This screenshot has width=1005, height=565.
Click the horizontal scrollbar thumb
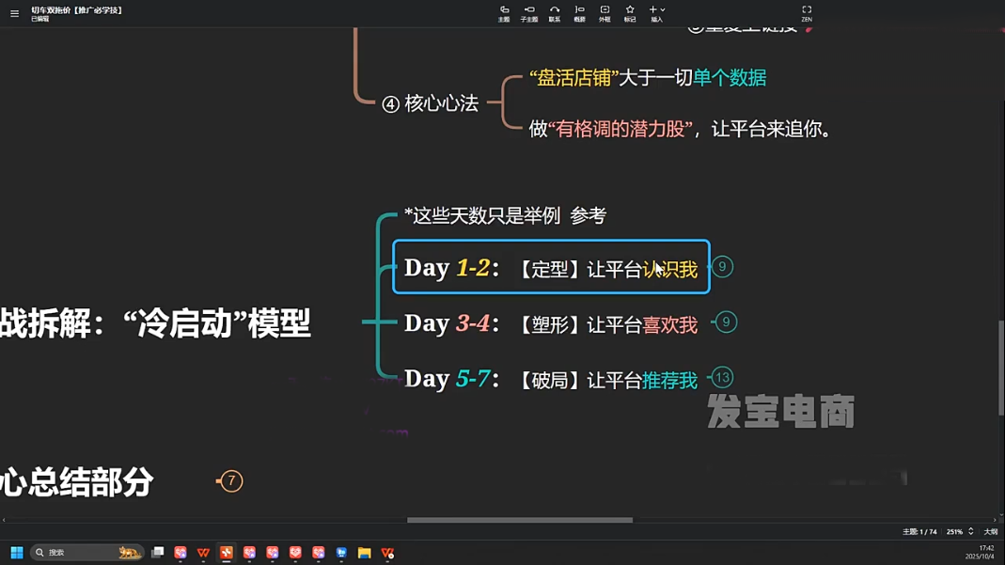(519, 520)
